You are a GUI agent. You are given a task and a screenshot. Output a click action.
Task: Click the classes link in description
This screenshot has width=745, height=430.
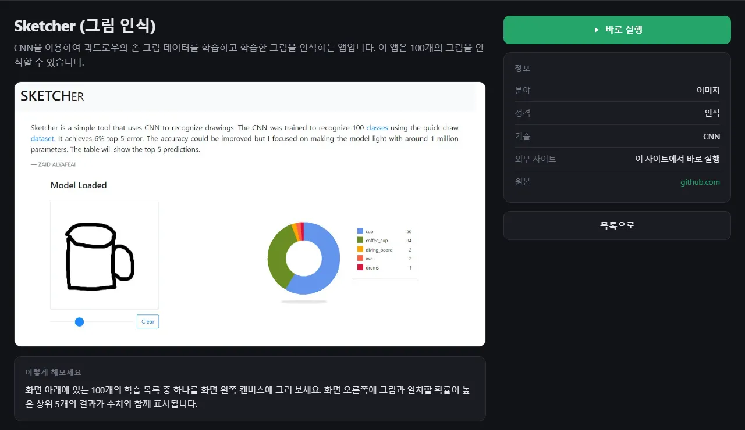(x=377, y=128)
